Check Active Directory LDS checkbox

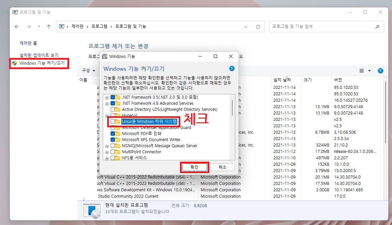(x=113, y=109)
